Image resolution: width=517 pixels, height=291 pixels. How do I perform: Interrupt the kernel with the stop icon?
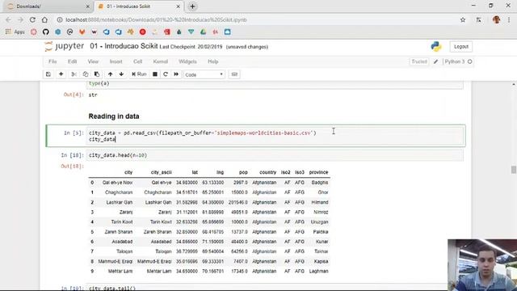[x=154, y=74]
